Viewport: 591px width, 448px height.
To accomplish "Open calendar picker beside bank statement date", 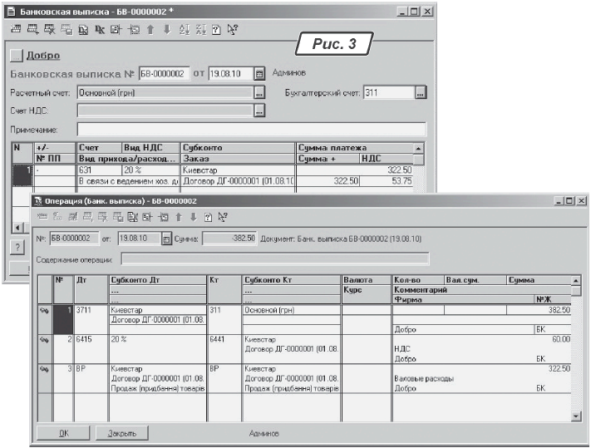I will [x=258, y=74].
